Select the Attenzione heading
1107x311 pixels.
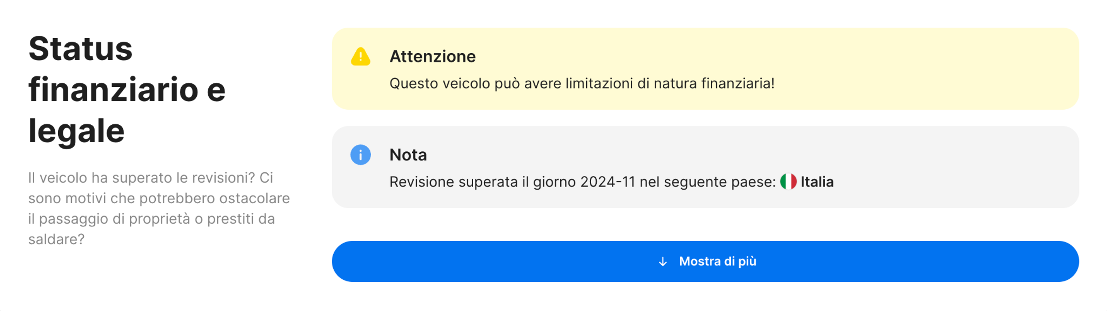pos(433,56)
